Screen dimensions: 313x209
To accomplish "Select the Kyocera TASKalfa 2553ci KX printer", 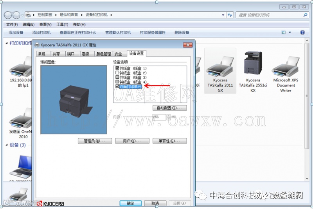I will point(253,71).
